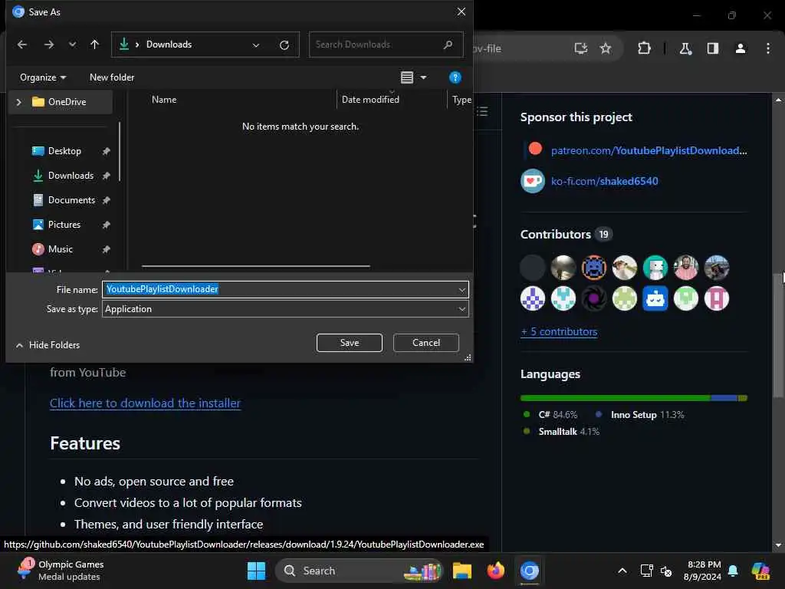
Task: Select Downloads in quick access
Action: (x=71, y=176)
